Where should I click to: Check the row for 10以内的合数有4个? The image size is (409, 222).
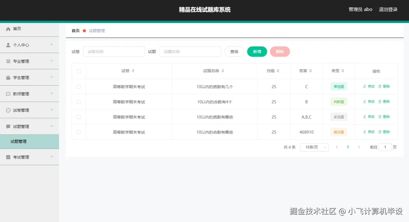pos(78,102)
